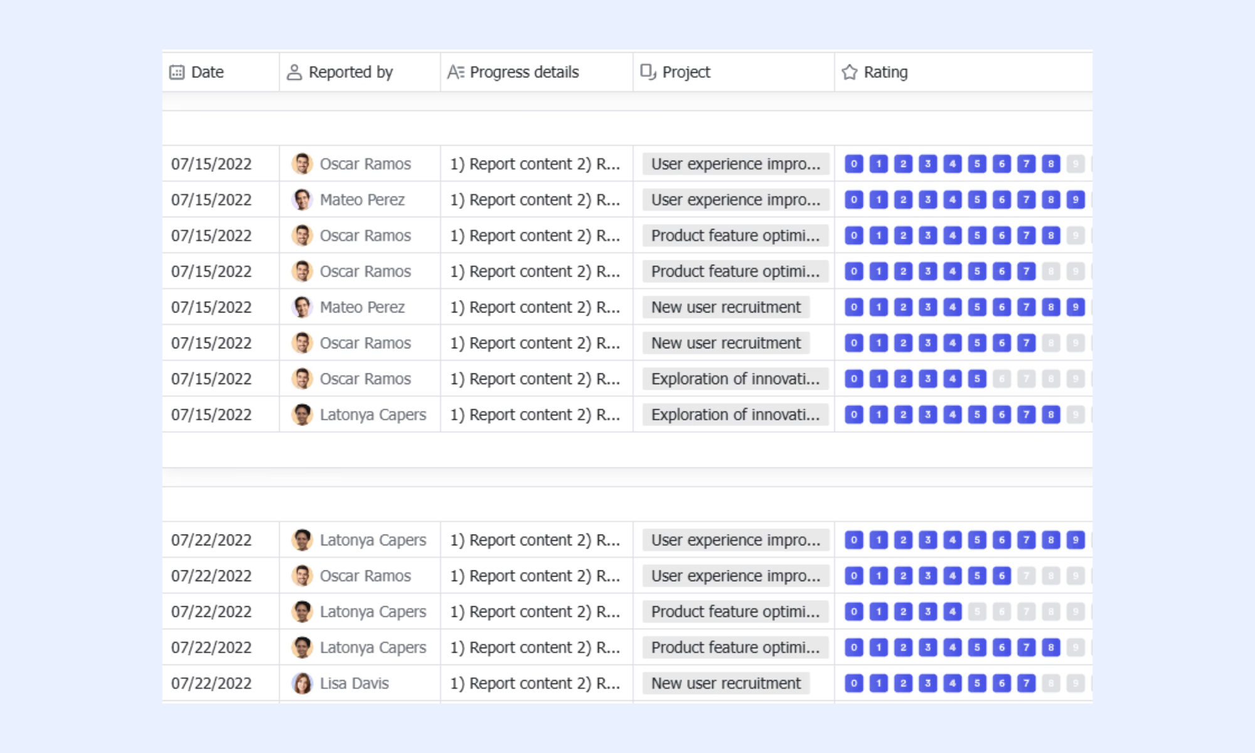Screen dimensions: 1255x753
Task: Click Latonya Capers's avatar in the Exploration row
Action: [x=302, y=414]
